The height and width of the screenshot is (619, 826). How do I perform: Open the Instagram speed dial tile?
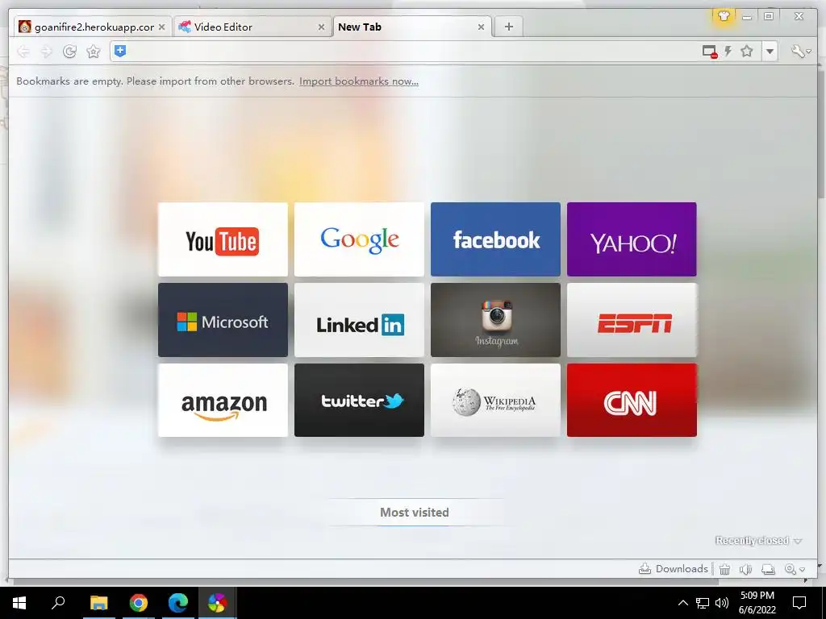tap(496, 320)
